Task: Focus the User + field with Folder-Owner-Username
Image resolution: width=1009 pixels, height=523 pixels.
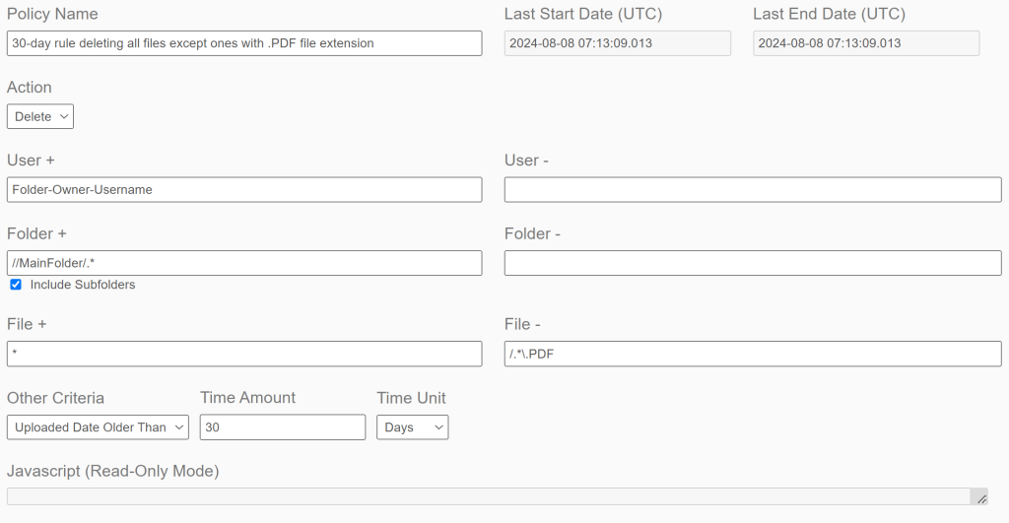Action: (244, 190)
